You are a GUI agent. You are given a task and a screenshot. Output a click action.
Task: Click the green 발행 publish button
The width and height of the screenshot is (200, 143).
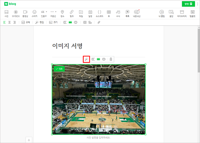coord(188,4)
